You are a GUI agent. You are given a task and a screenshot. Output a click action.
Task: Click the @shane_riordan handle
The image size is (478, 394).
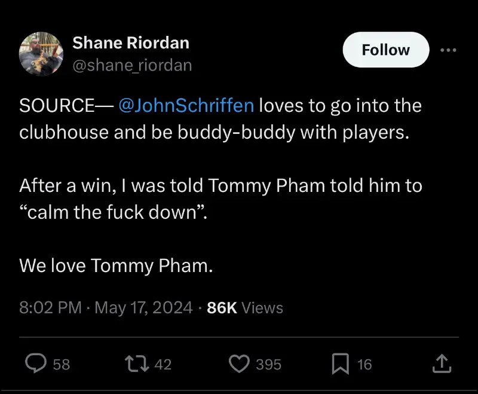(132, 65)
